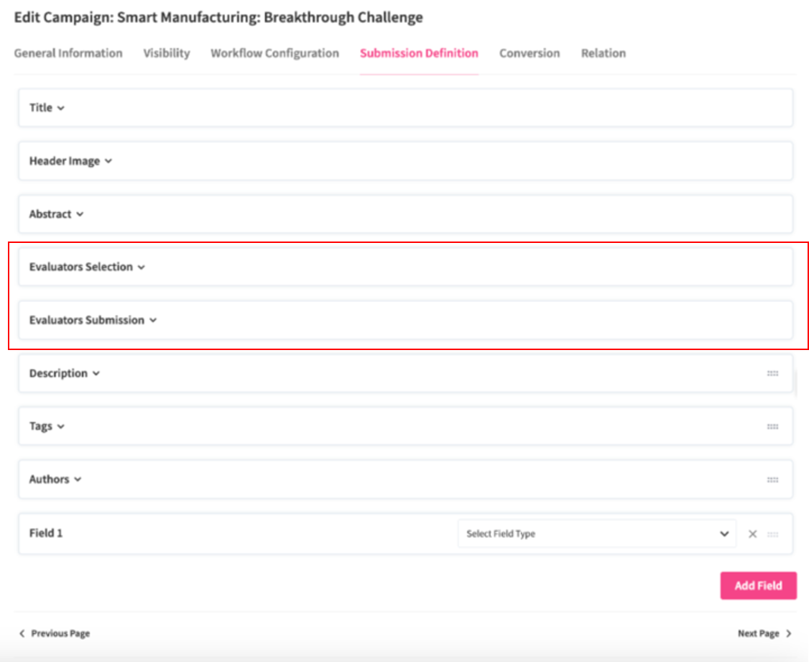Expand the Abstract section
The width and height of the screenshot is (809, 662).
click(56, 214)
